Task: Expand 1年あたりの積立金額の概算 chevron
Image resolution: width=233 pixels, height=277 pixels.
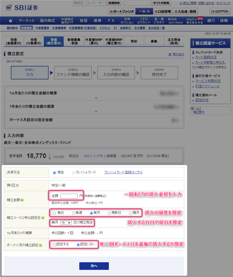Action: 96,111
